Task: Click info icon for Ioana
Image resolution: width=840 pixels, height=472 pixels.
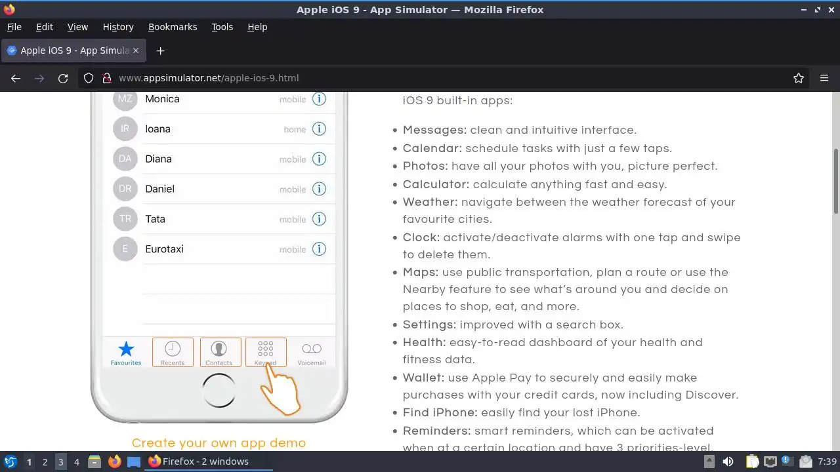Action: pyautogui.click(x=319, y=128)
